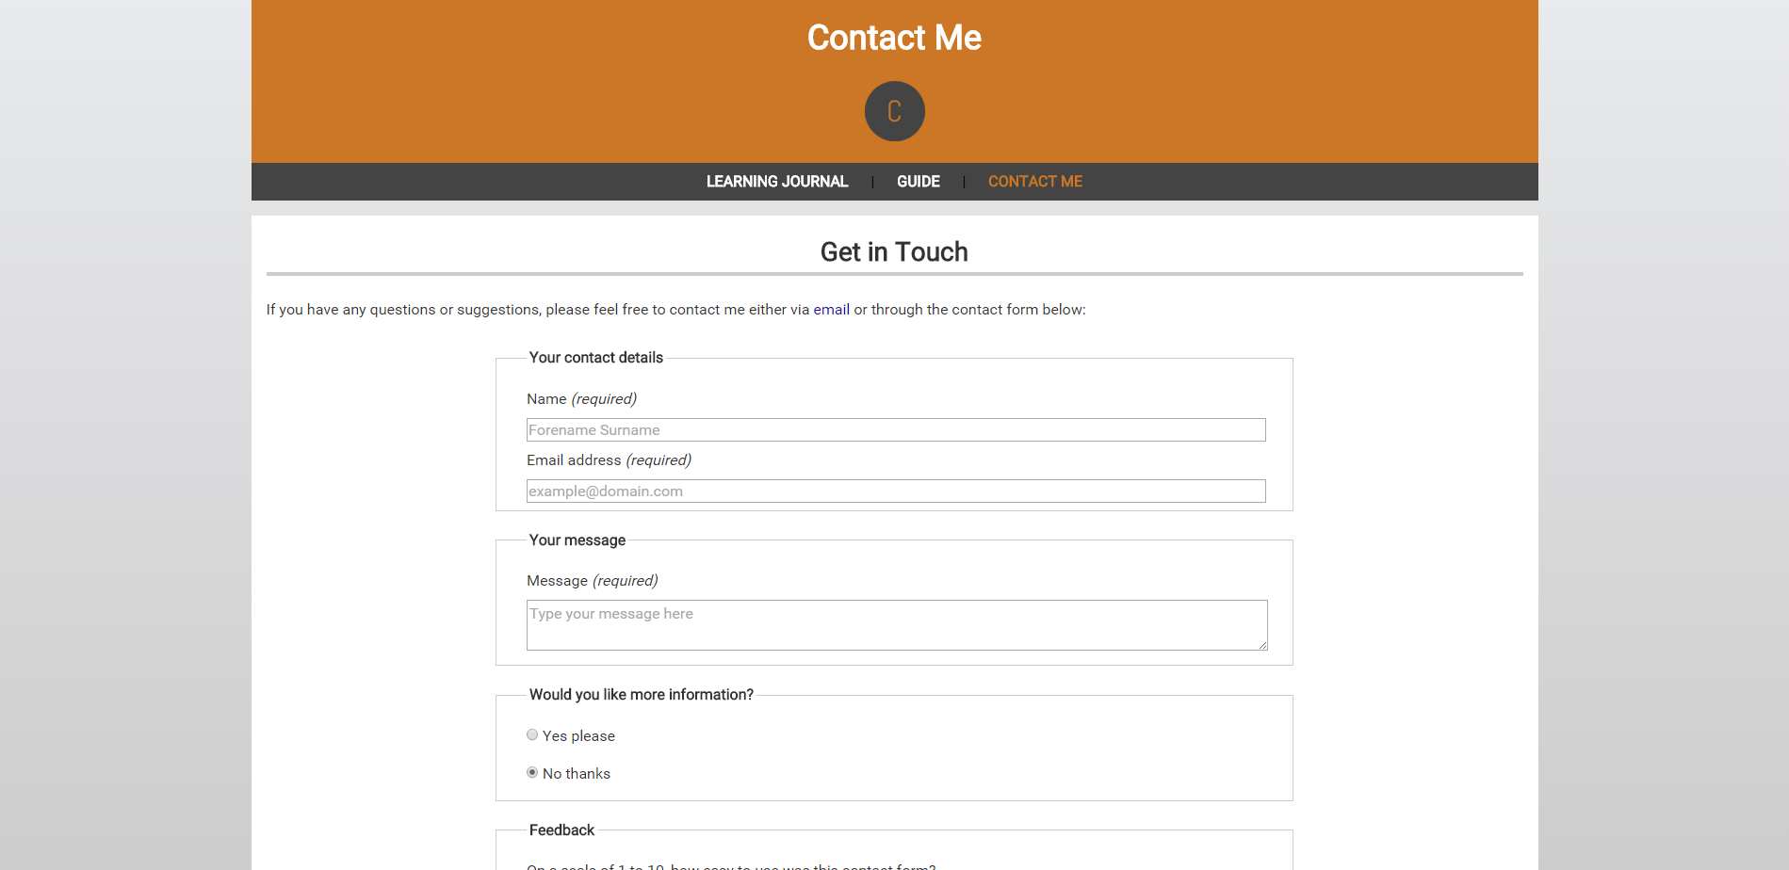Viewport: 1789px width, 870px height.
Task: Click the Email address (required) label
Action: tap(609, 460)
